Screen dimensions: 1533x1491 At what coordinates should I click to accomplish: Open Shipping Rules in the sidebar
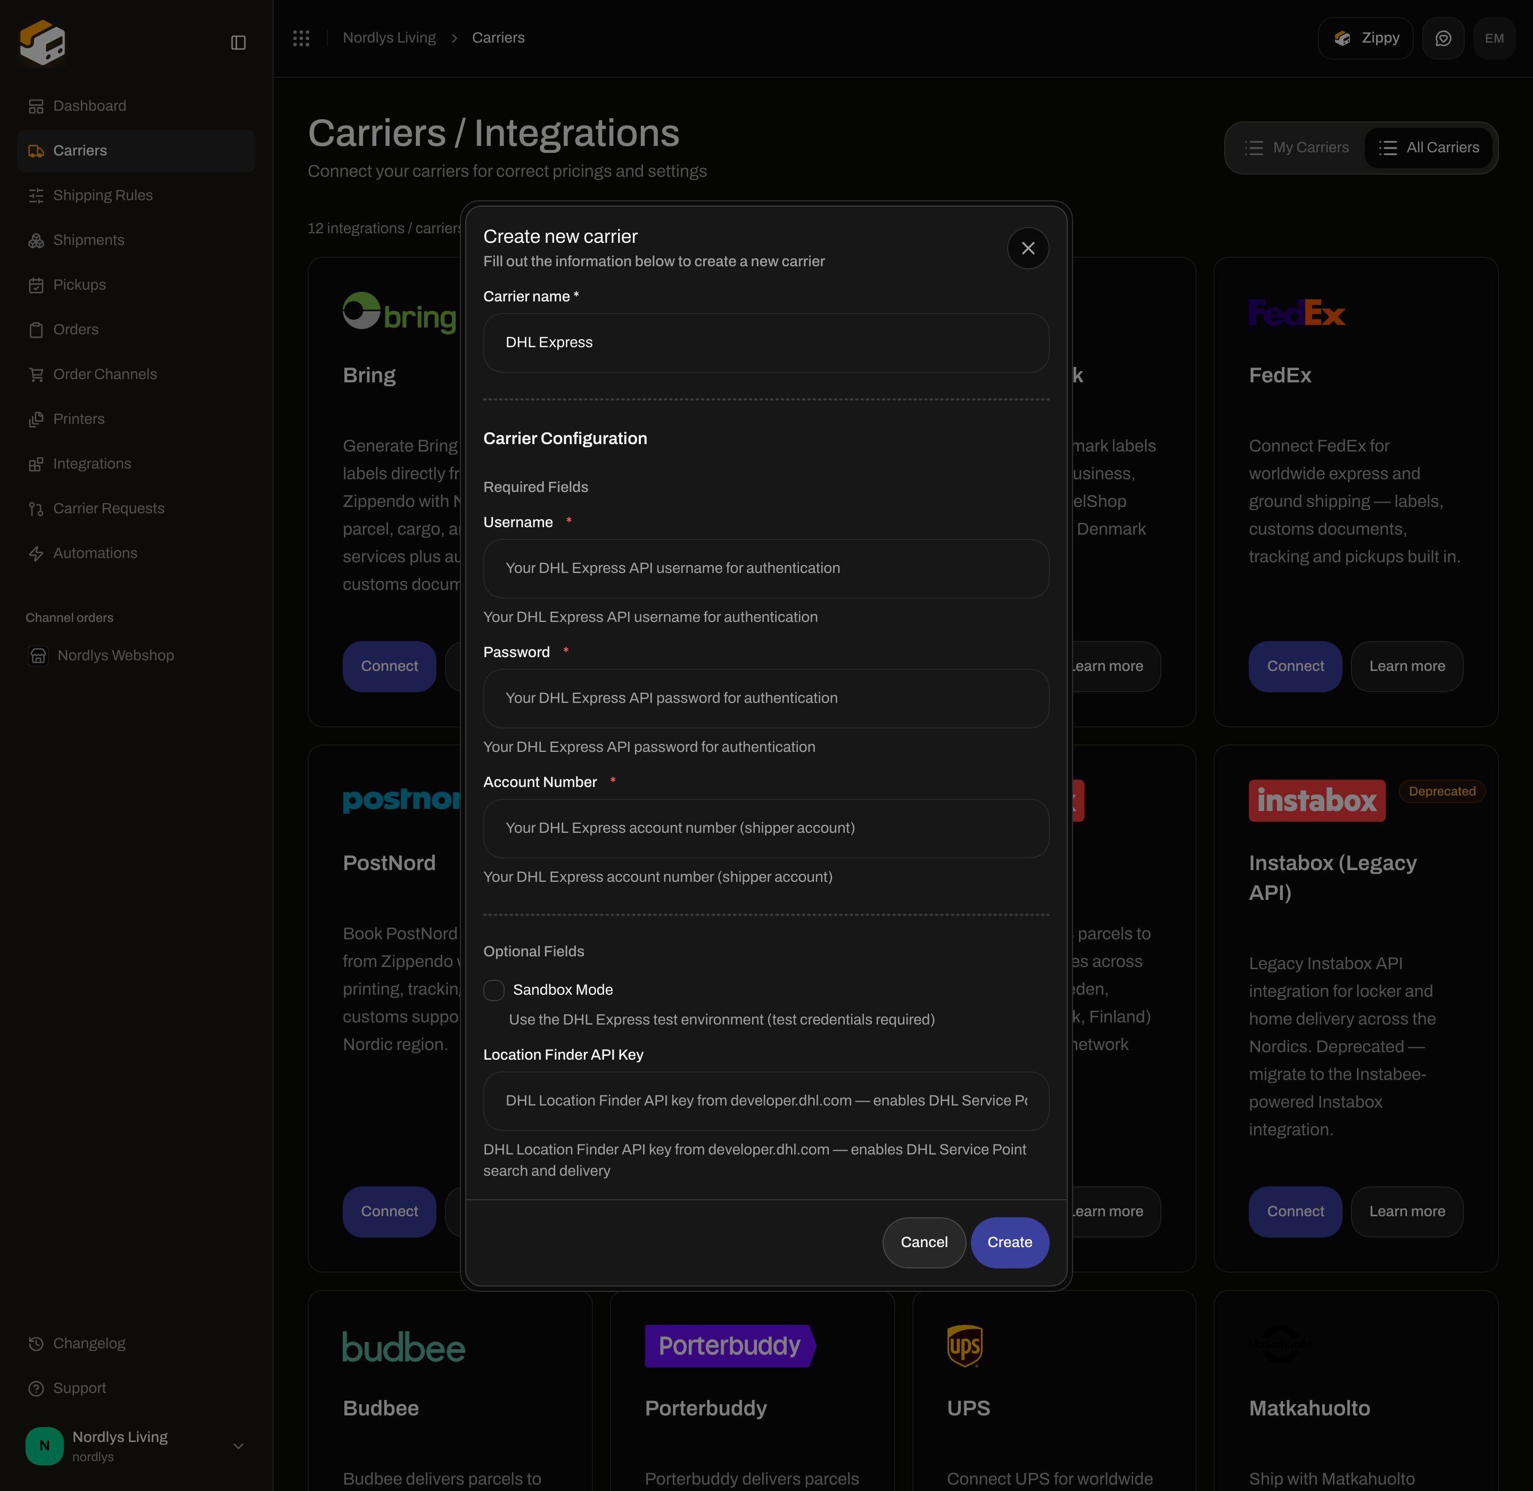pyautogui.click(x=135, y=196)
